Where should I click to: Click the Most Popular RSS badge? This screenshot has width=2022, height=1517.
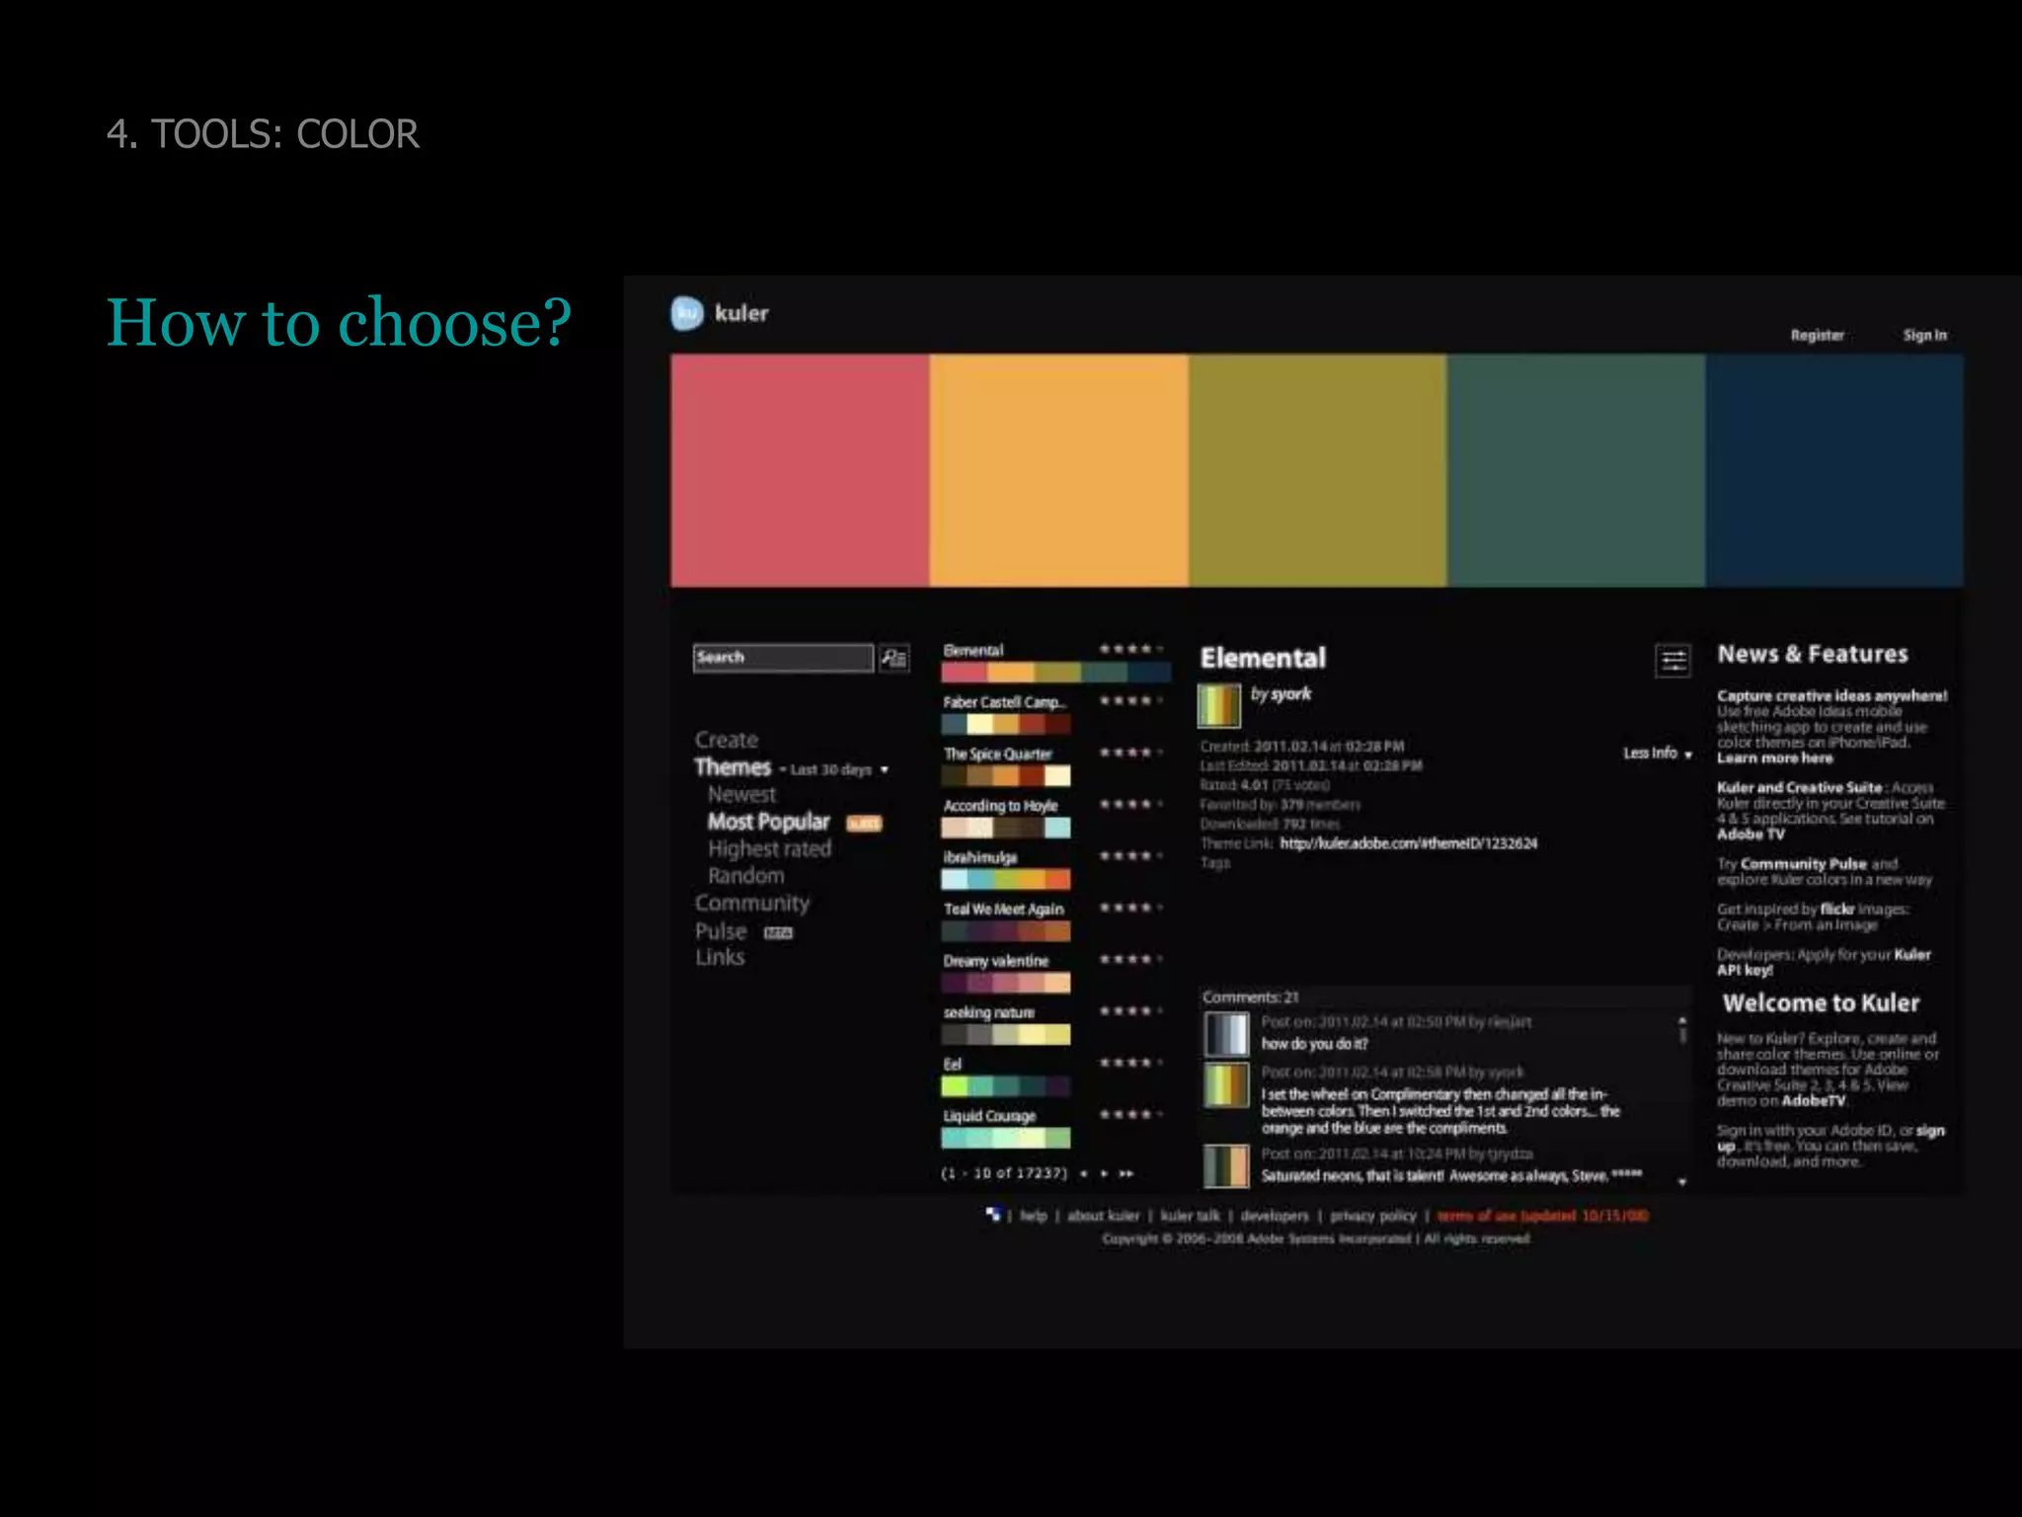click(x=864, y=824)
